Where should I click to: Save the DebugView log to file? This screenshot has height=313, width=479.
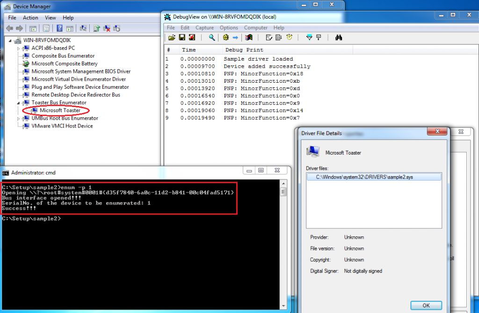coord(182,37)
